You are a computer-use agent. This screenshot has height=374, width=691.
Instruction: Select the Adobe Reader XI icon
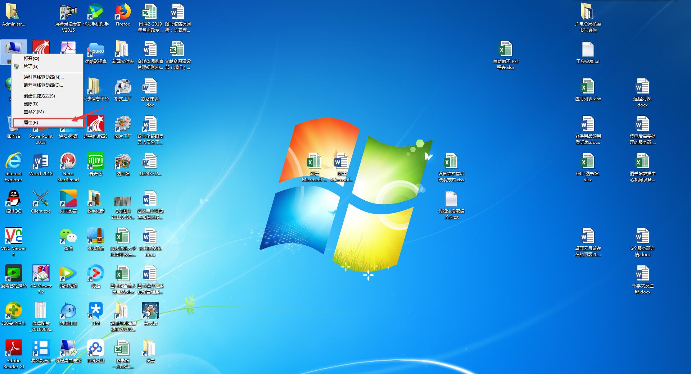point(14,355)
